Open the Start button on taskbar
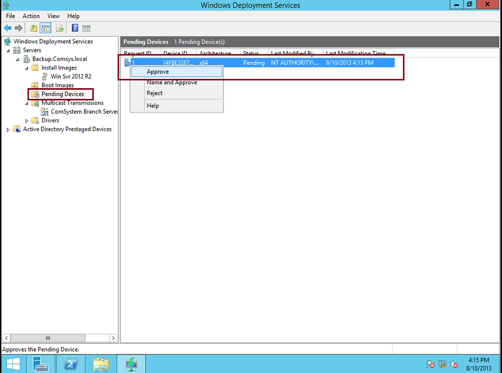Image resolution: width=502 pixels, height=373 pixels. pyautogui.click(x=13, y=364)
